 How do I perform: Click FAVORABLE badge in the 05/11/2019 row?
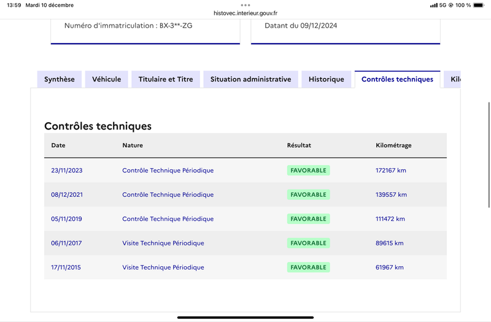coord(309,219)
